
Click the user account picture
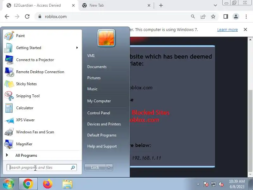point(106,38)
